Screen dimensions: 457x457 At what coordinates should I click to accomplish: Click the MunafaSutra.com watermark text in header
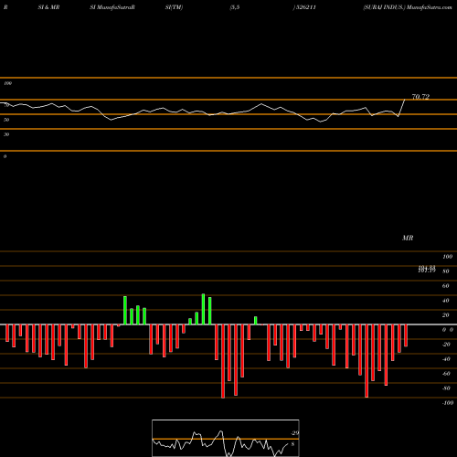pos(430,7)
